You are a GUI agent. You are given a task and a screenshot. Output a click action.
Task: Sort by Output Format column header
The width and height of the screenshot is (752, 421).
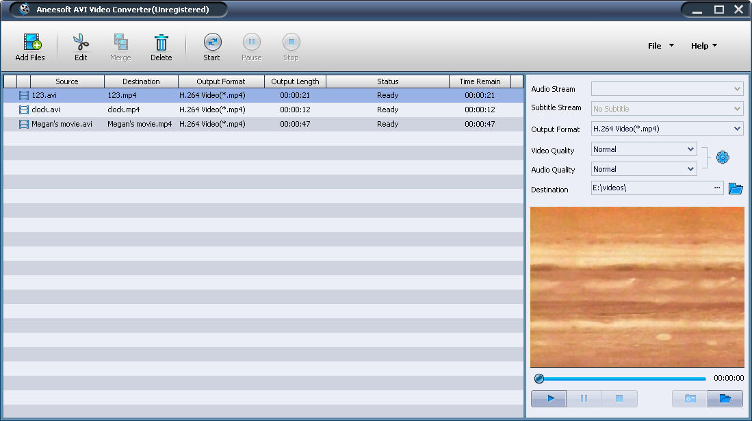point(221,81)
